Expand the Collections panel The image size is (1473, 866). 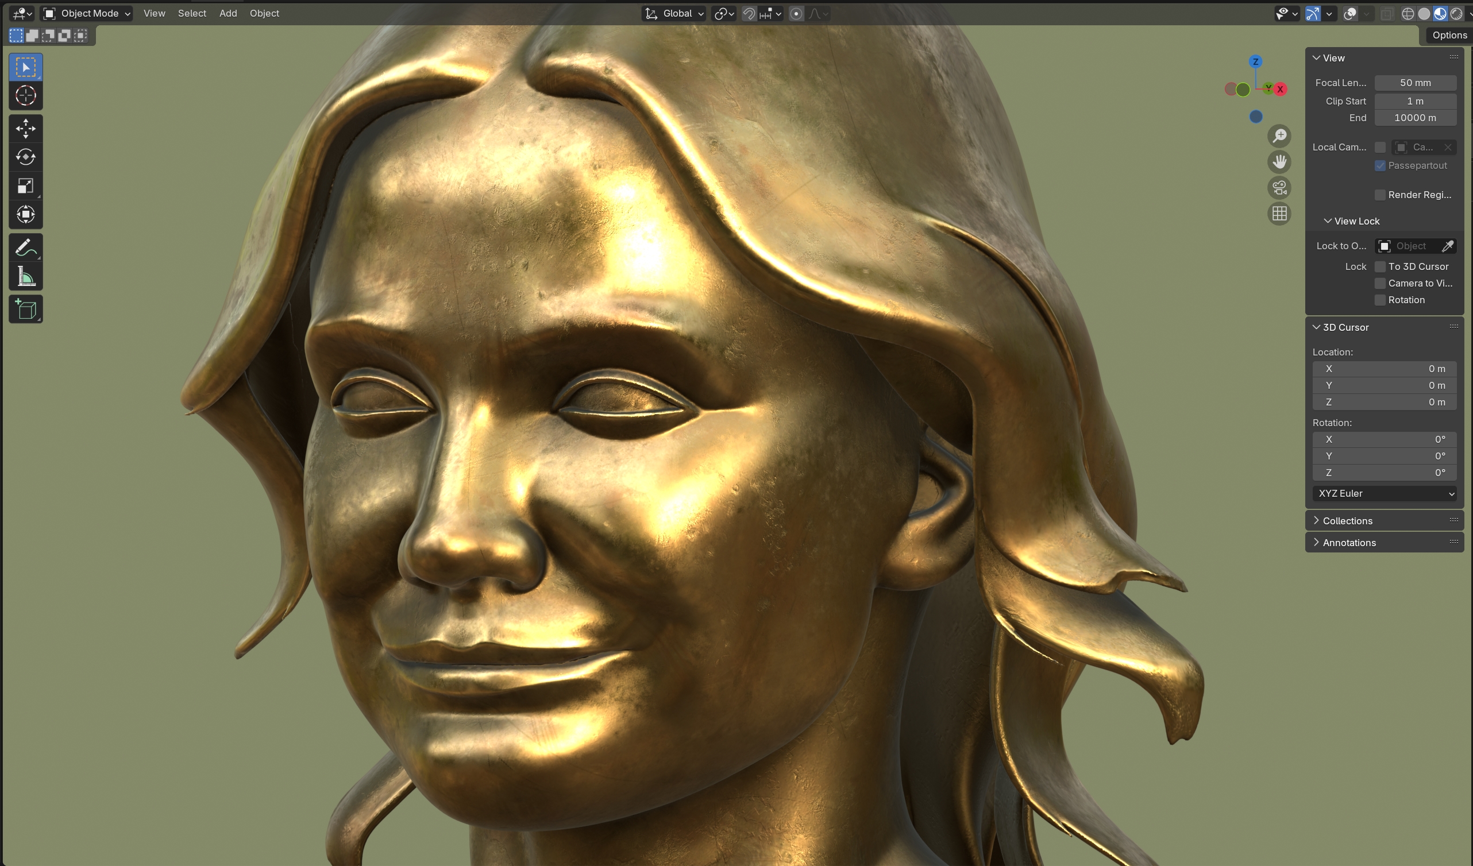1347,521
